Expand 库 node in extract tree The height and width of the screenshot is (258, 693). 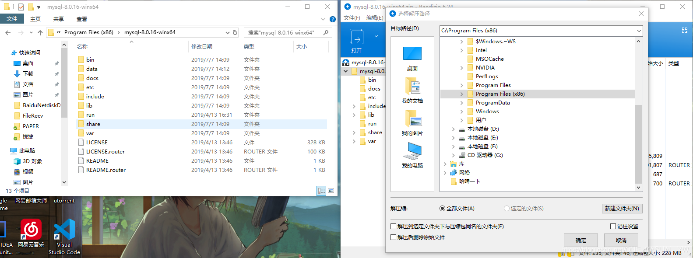click(445, 164)
